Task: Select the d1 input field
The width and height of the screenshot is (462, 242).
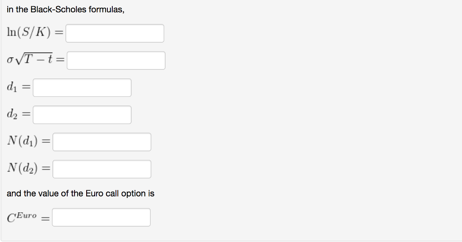Action: [82, 87]
